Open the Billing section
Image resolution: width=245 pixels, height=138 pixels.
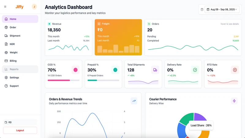(20, 61)
